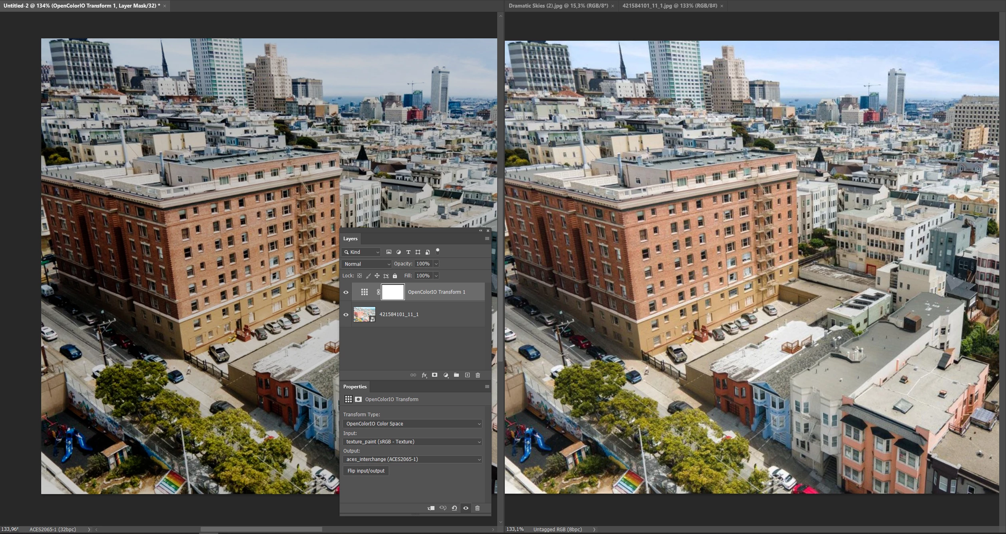This screenshot has width=1006, height=534.
Task: Click the add layer style fx icon
Action: pos(424,375)
